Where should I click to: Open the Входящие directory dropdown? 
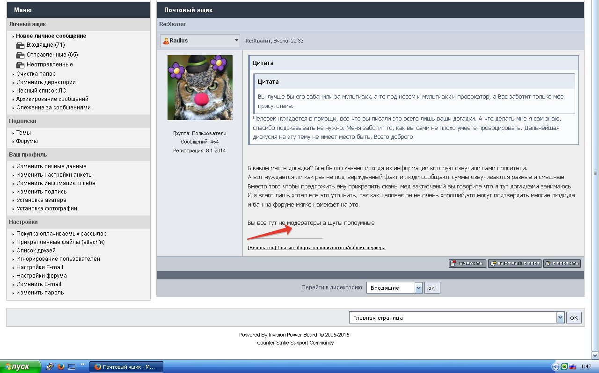[394, 287]
